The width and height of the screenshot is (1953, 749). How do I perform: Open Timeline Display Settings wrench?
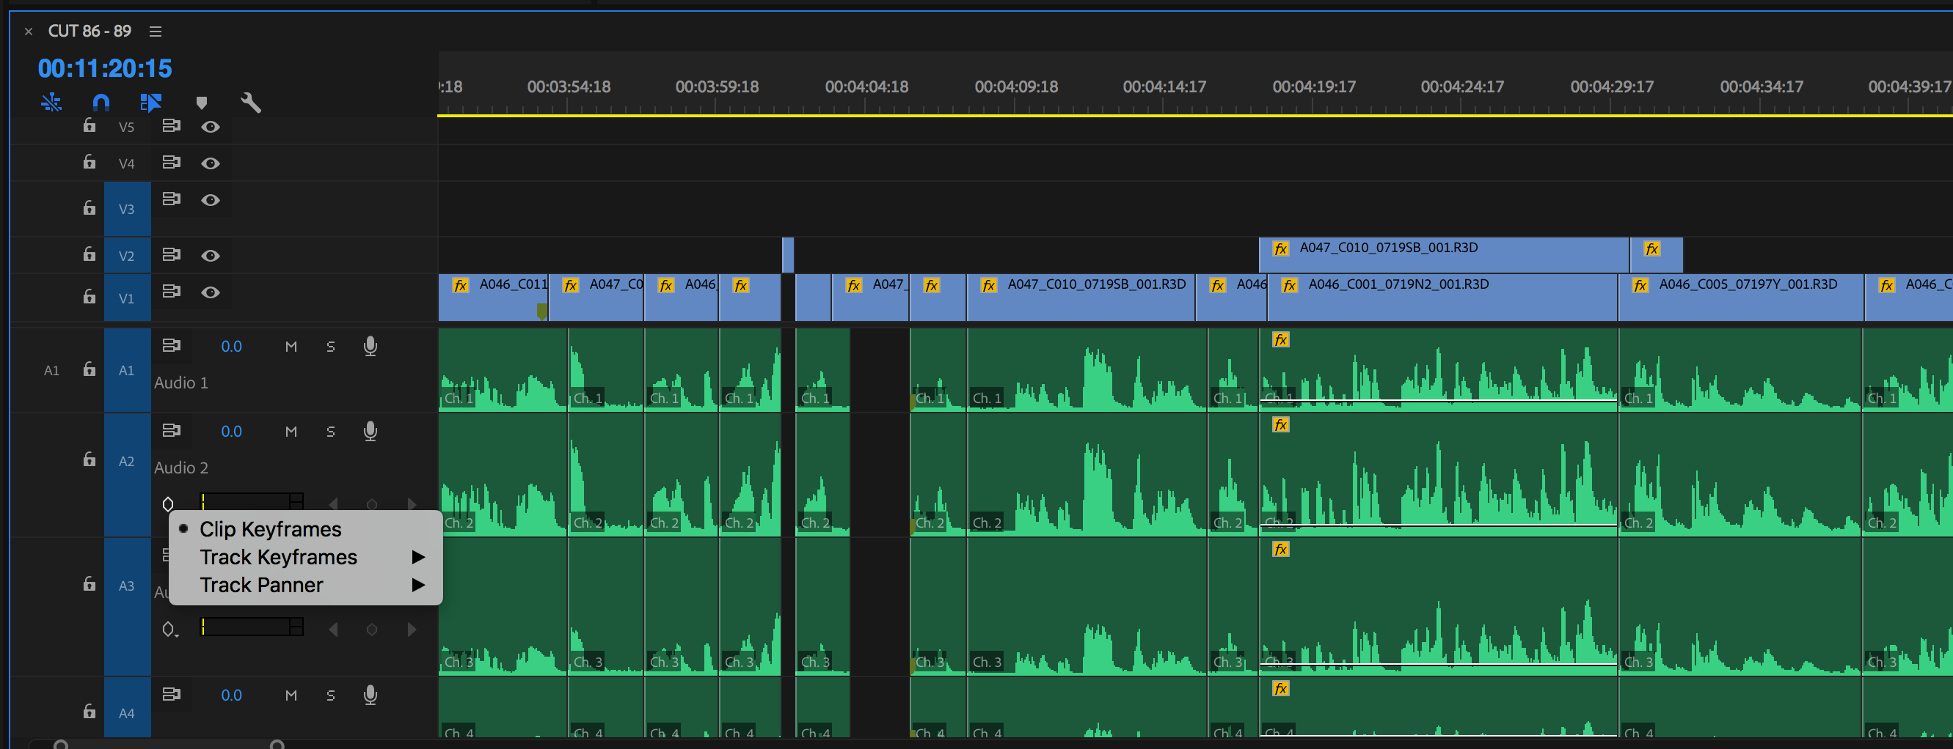pos(251,103)
